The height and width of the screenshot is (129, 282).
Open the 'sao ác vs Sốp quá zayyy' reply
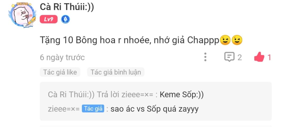[154, 109]
